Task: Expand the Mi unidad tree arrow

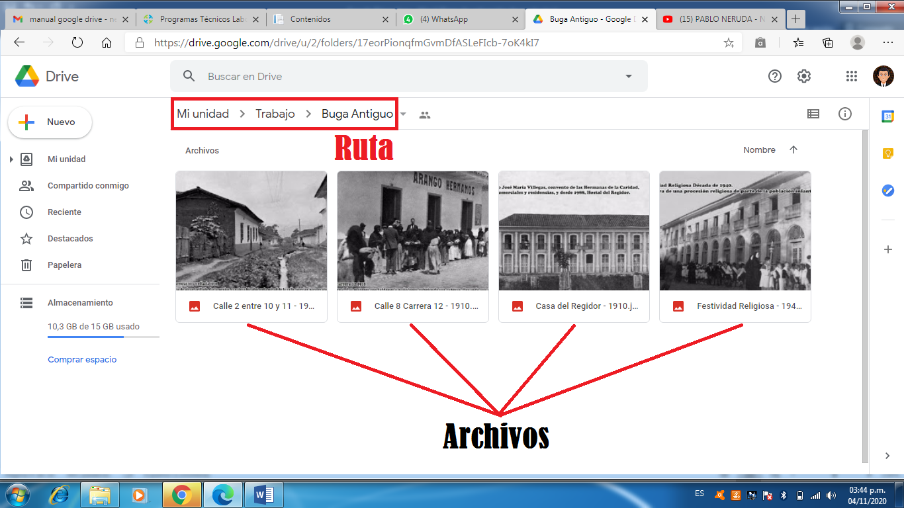Action: 11,159
